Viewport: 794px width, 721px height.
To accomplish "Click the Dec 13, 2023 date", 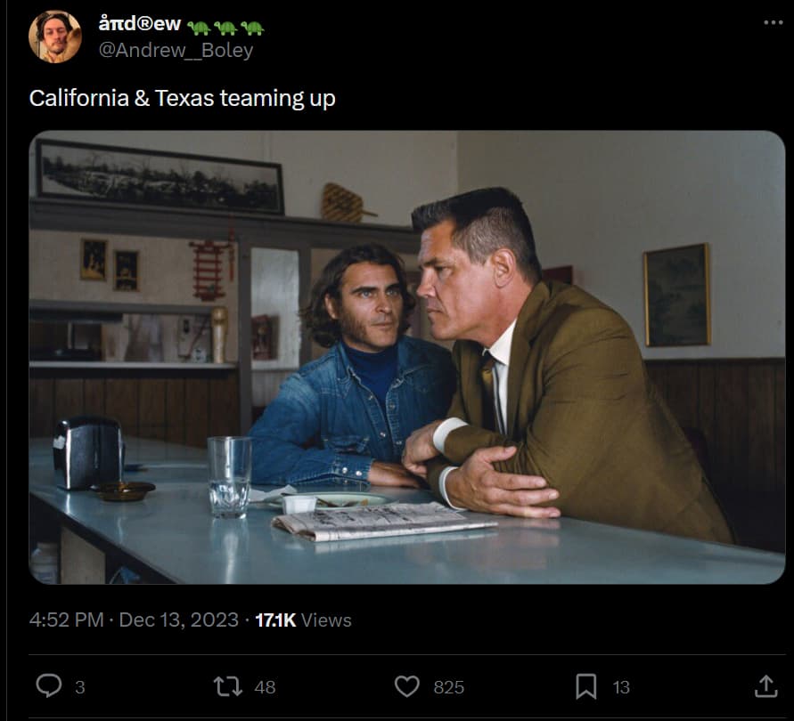I will coord(178,620).
